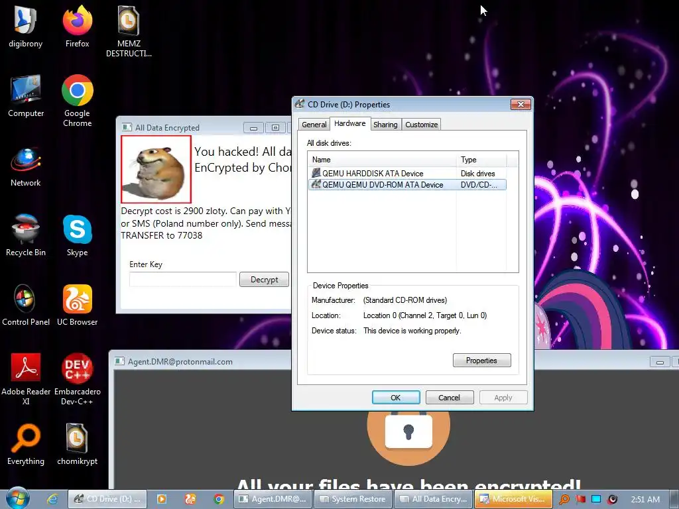This screenshot has width=679, height=509.
Task: Launch Firefox from the desktop
Action: 77,27
